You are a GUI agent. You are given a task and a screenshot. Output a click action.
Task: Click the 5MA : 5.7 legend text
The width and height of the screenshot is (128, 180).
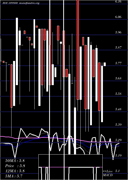[14, 176]
